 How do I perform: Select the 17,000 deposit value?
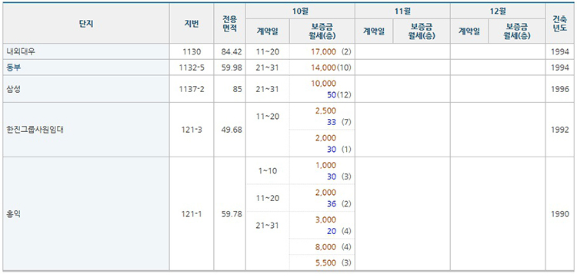pos(323,52)
